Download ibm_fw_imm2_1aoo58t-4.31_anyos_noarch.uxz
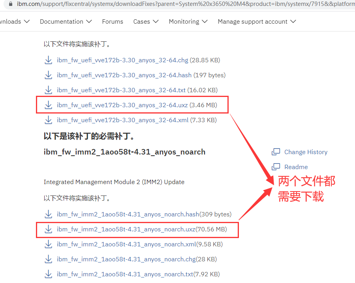Screen dimensions: 355x283 pyautogui.click(x=126, y=229)
